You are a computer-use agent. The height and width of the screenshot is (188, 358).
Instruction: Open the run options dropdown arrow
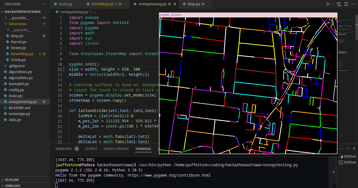pos(333,4)
